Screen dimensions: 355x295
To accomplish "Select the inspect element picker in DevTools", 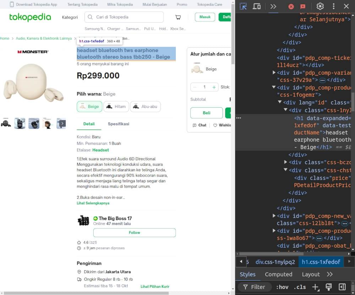I will click(x=243, y=6).
